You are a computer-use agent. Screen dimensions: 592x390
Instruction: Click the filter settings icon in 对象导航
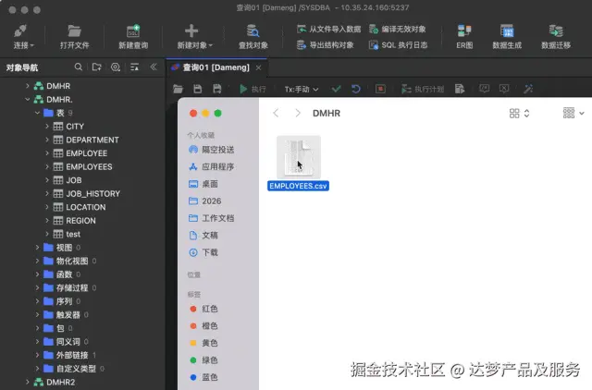pyautogui.click(x=134, y=67)
